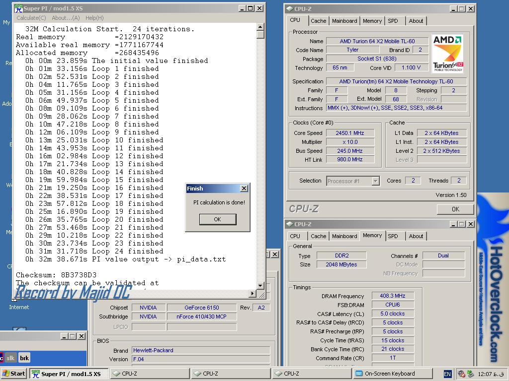Click the Checksum line 8B3738D3
This screenshot has height=381, width=509.
(x=56, y=275)
